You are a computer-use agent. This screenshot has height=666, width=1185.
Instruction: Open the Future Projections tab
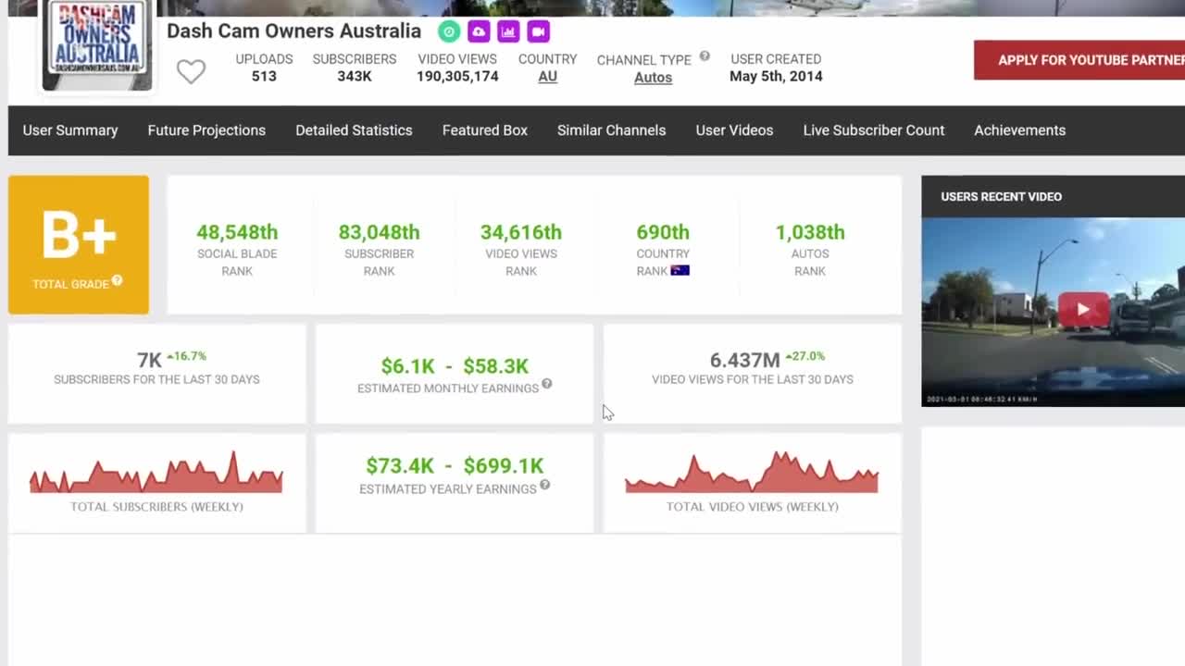(x=206, y=130)
